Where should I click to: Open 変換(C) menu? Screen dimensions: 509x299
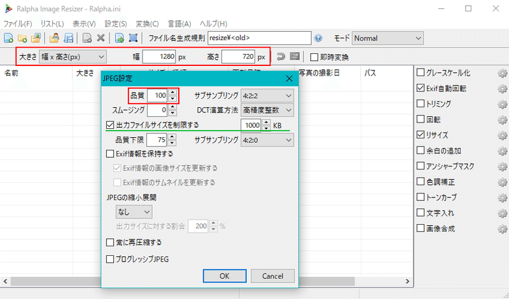[x=147, y=24]
